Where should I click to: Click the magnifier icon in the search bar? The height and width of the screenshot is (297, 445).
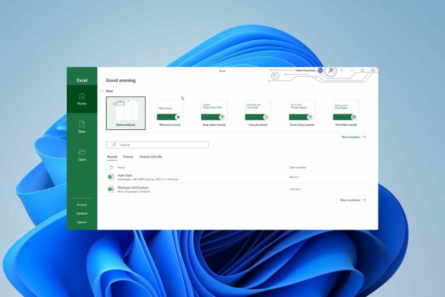click(113, 144)
